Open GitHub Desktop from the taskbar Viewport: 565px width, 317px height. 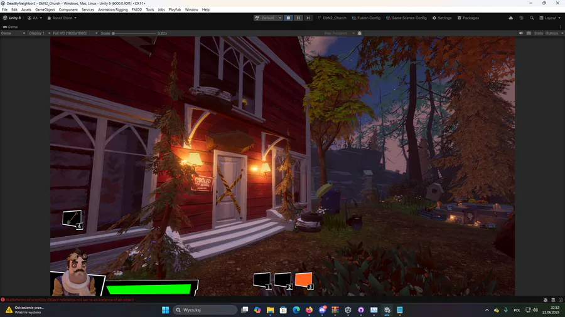tap(361, 310)
